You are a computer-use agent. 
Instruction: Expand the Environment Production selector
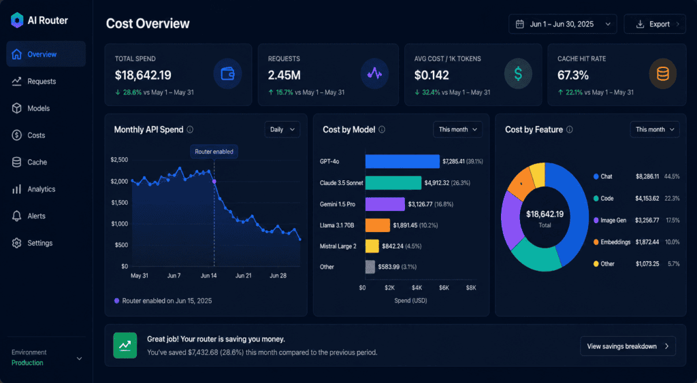click(x=46, y=358)
